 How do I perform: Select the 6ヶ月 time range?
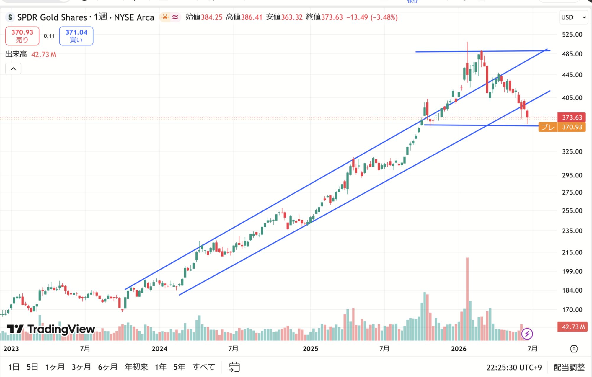[108, 367]
